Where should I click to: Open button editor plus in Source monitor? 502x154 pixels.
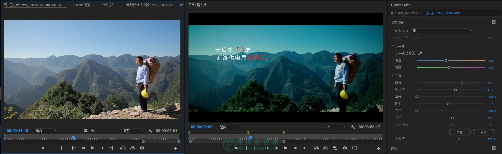pos(175,148)
